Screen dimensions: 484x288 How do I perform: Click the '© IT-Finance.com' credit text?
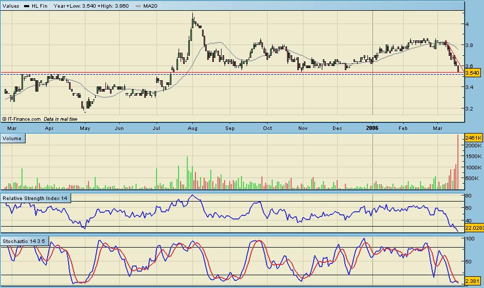21,119
